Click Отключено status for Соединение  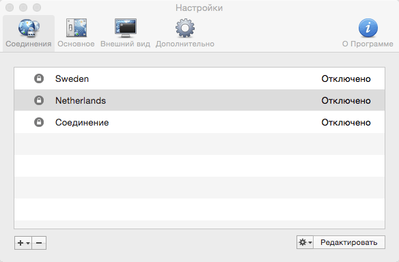pyautogui.click(x=346, y=123)
